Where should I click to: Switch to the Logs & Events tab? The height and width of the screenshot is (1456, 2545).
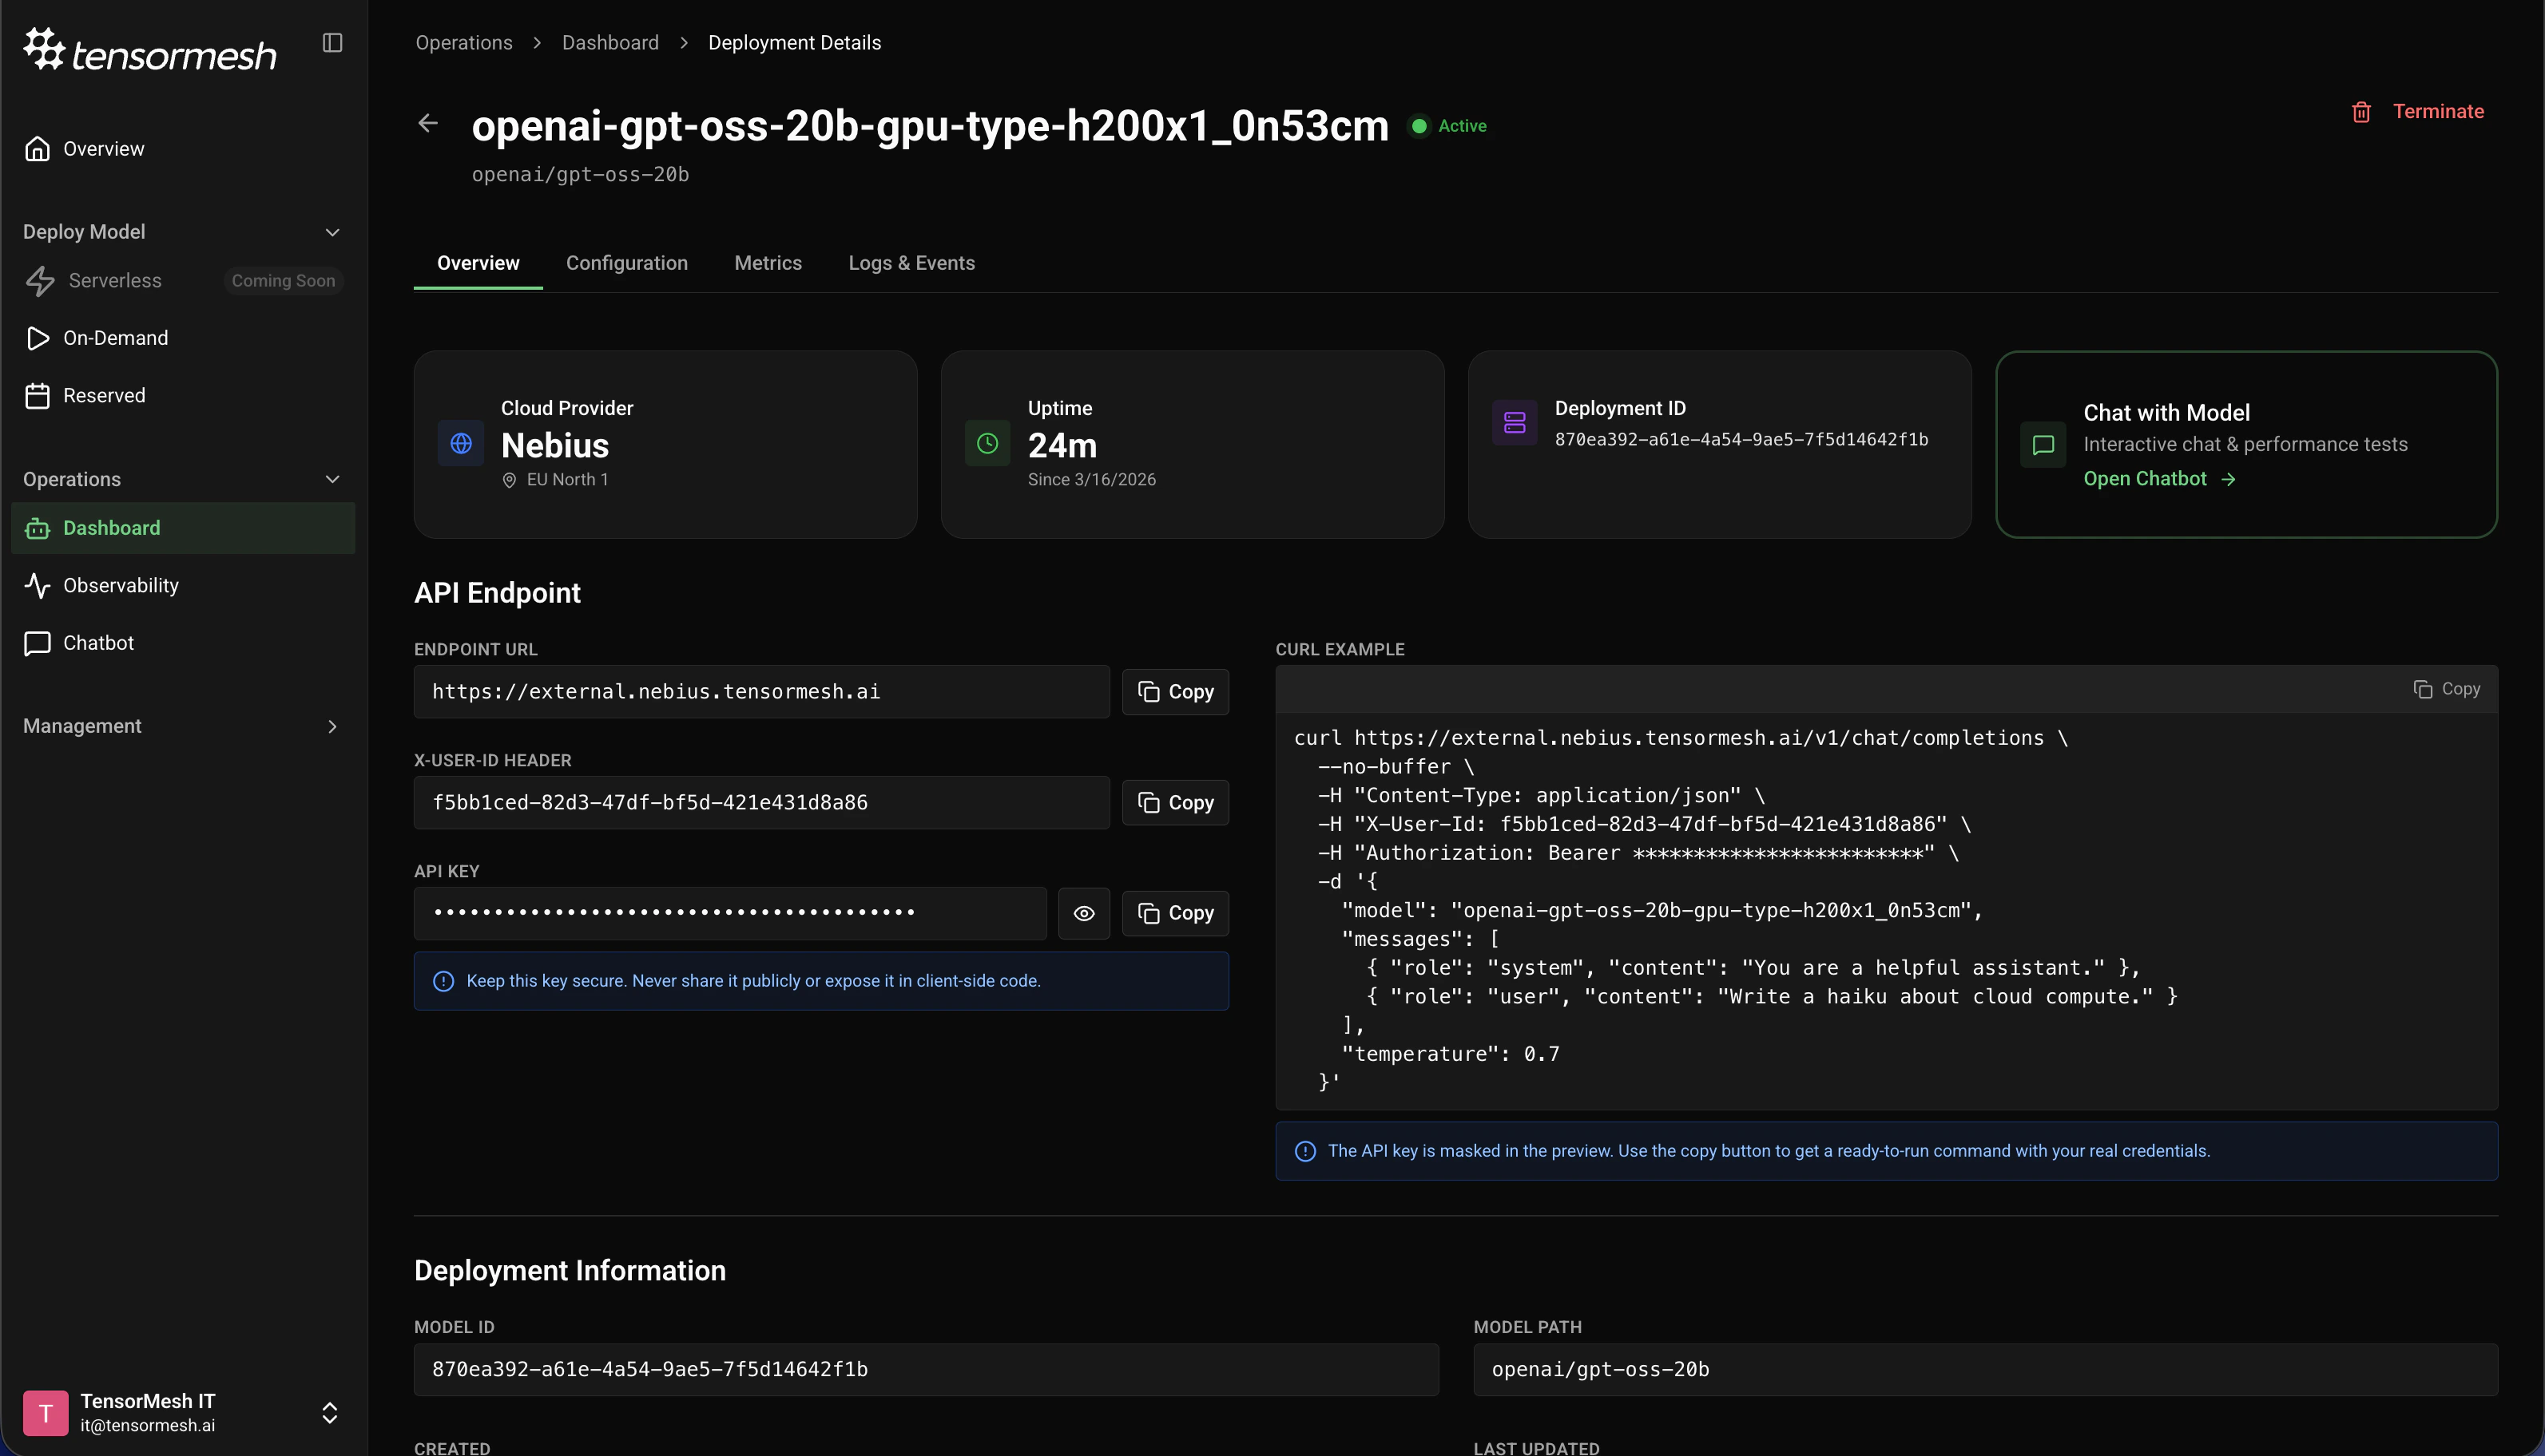[x=911, y=263]
